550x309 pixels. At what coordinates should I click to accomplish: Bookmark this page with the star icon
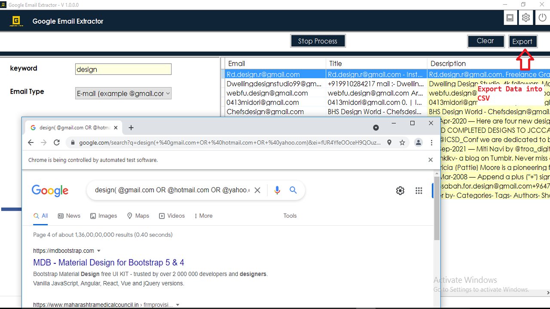point(402,142)
